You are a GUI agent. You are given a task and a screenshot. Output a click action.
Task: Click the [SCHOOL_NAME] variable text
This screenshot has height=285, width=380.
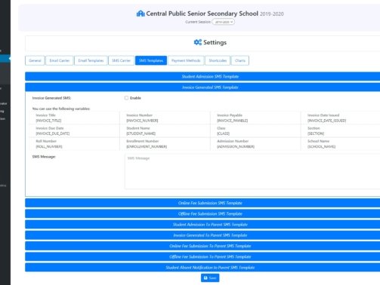tap(321, 146)
